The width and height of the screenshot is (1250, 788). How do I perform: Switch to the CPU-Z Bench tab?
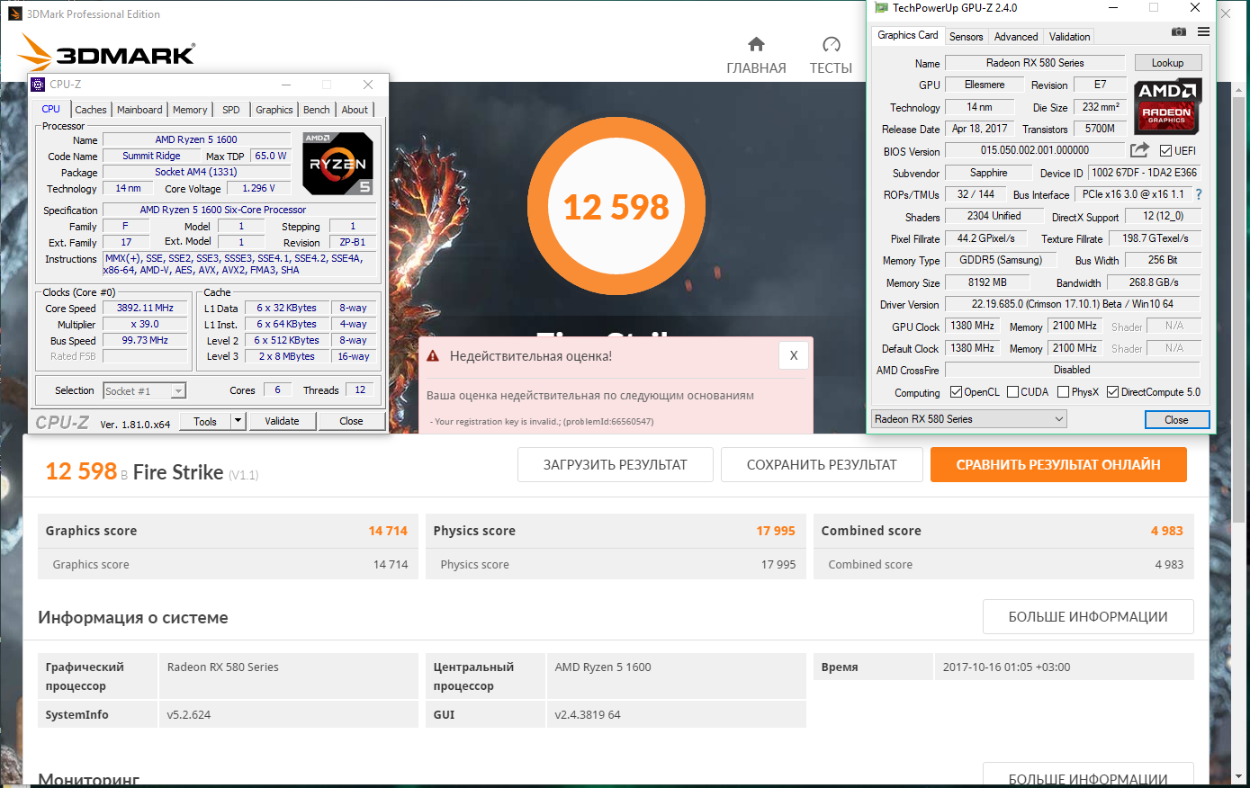316,110
